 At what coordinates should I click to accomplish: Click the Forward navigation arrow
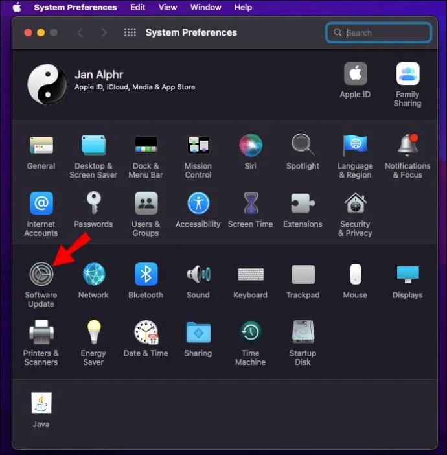[x=104, y=32]
